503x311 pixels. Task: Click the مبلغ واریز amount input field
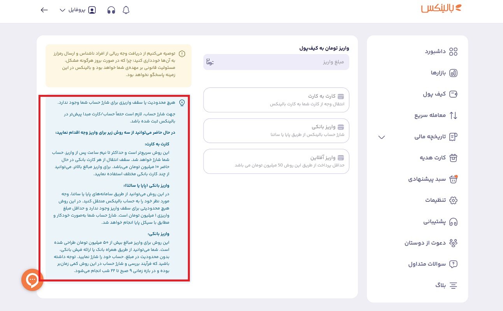[x=276, y=62]
